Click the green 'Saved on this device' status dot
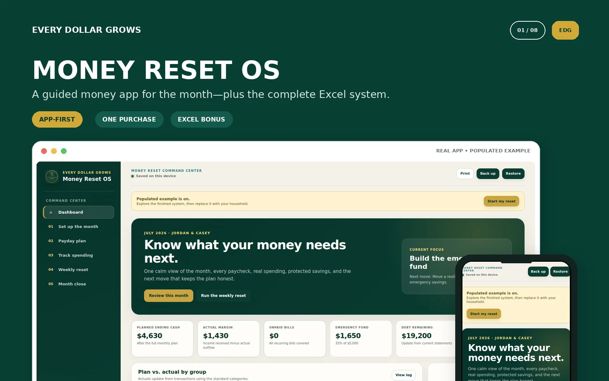The width and height of the screenshot is (609, 381). click(x=132, y=176)
